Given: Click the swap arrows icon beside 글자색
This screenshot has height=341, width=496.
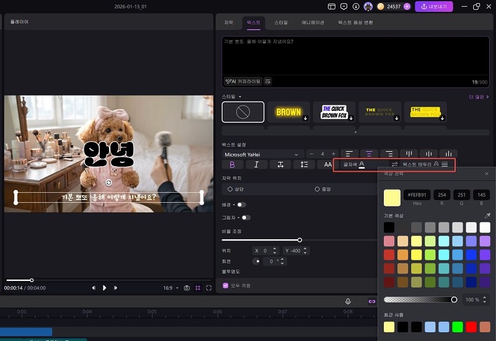Looking at the screenshot, I should (x=394, y=164).
